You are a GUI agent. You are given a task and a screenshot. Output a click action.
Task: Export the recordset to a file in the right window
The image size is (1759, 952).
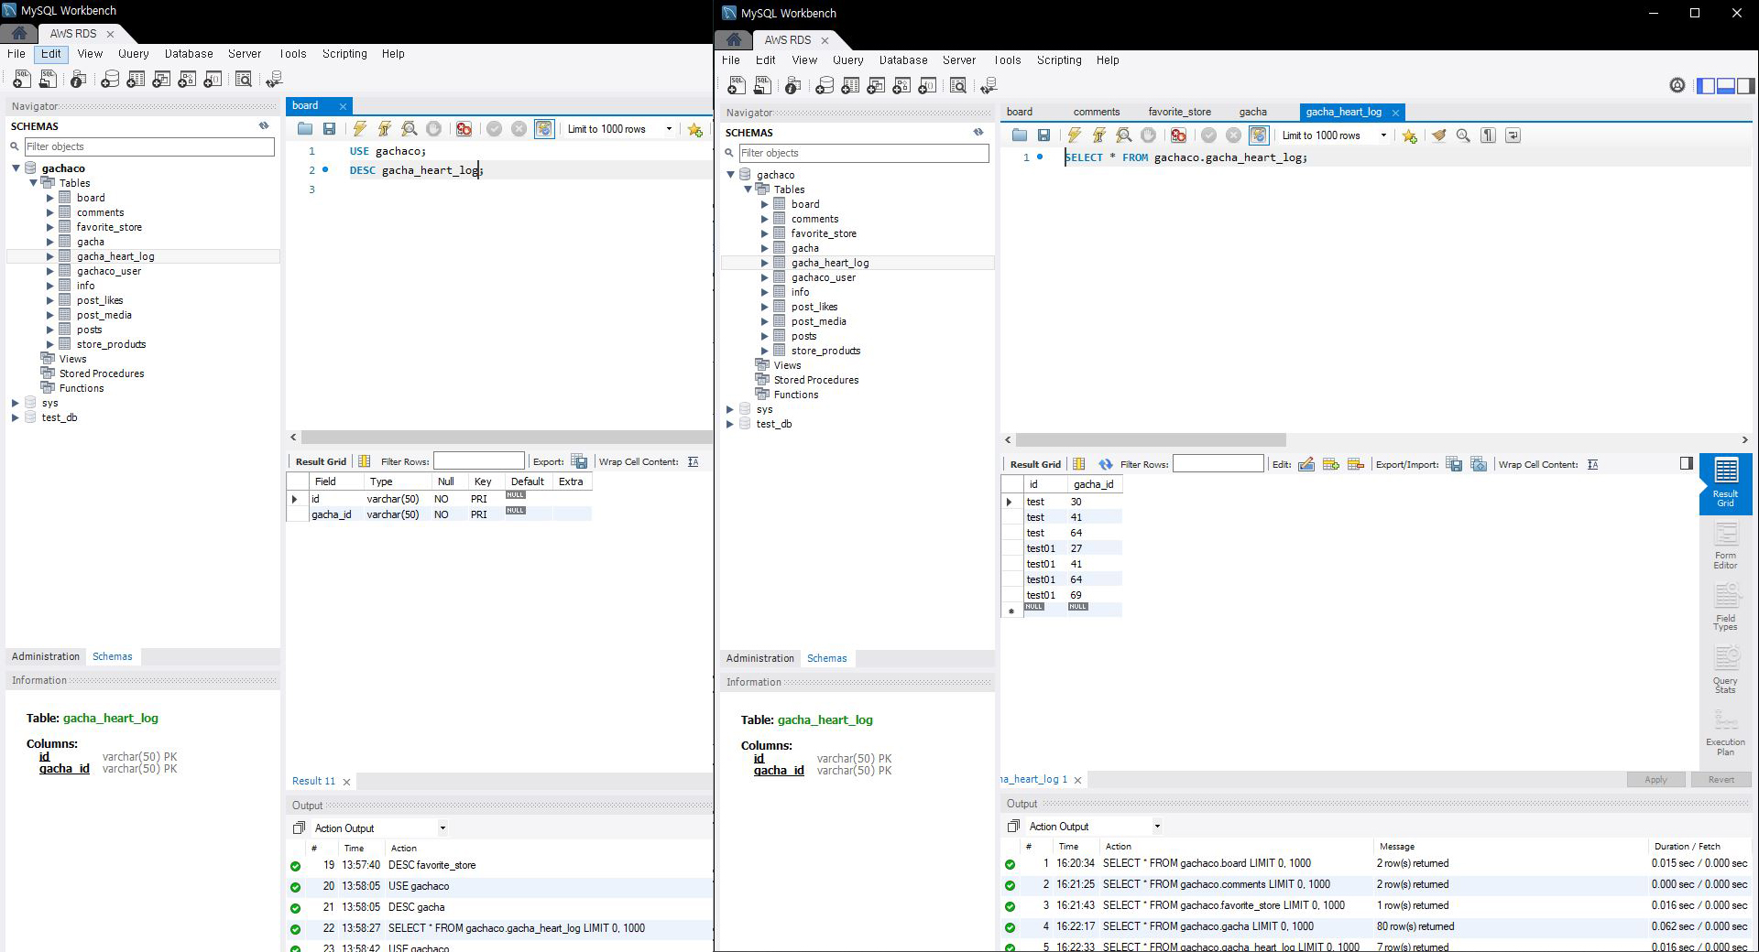1454,464
